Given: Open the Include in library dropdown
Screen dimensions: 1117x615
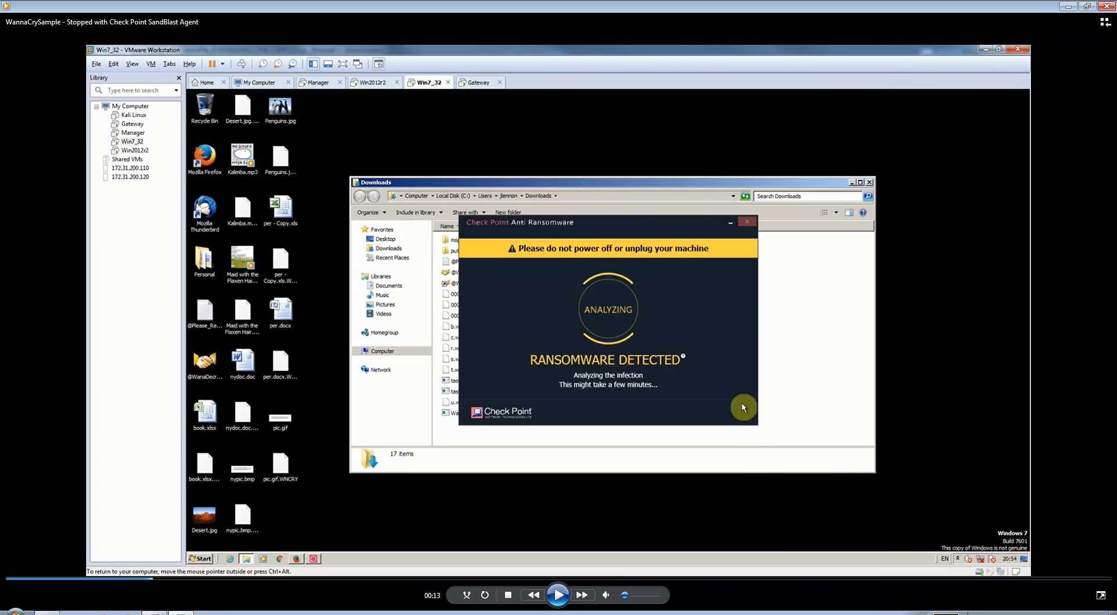Looking at the screenshot, I should pyautogui.click(x=419, y=213).
